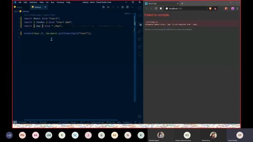Screen dimensions: 253x142
Task: Open the Manage gear in activity bar
Action: (140, 116)
